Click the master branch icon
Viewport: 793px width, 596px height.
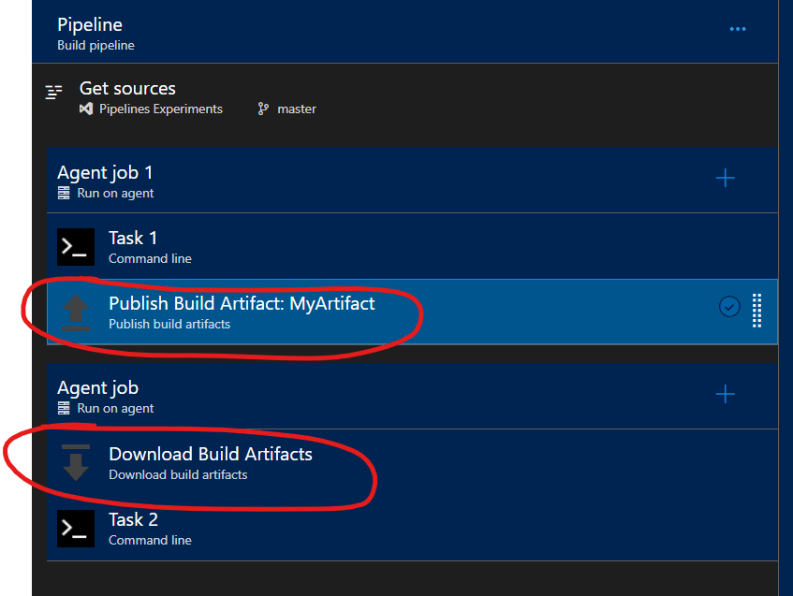click(x=263, y=109)
